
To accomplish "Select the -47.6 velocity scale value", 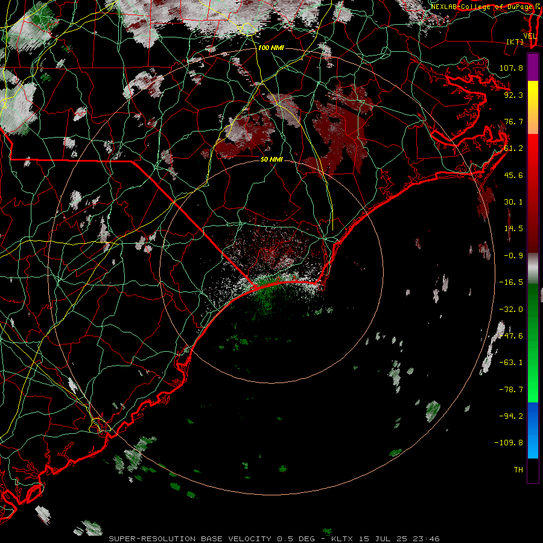I will click(x=511, y=336).
